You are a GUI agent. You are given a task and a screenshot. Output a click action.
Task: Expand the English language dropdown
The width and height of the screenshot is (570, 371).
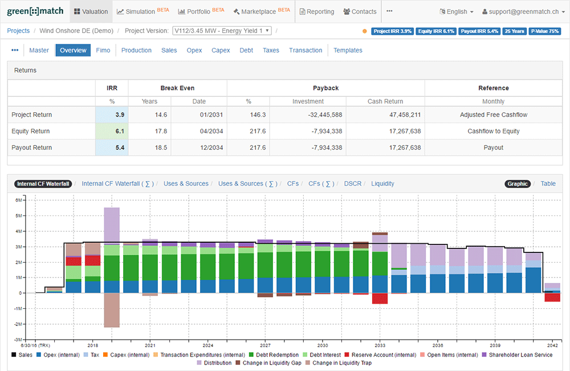click(457, 11)
